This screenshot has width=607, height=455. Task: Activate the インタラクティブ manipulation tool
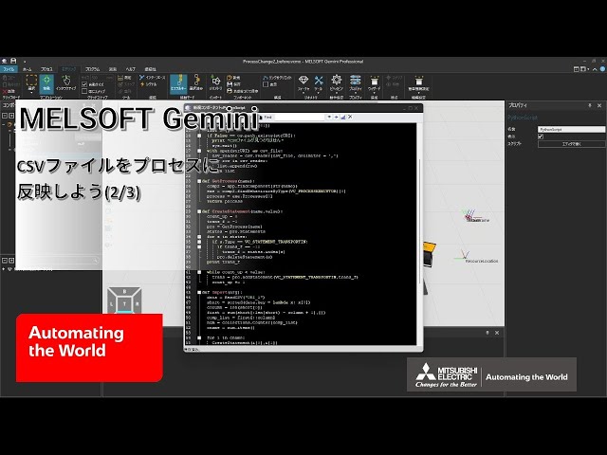[x=66, y=84]
